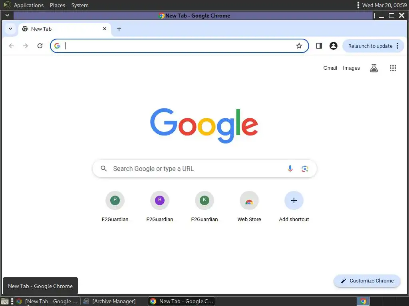Image resolution: width=409 pixels, height=306 pixels.
Task: Click the forward navigation arrow
Action: (x=26, y=46)
